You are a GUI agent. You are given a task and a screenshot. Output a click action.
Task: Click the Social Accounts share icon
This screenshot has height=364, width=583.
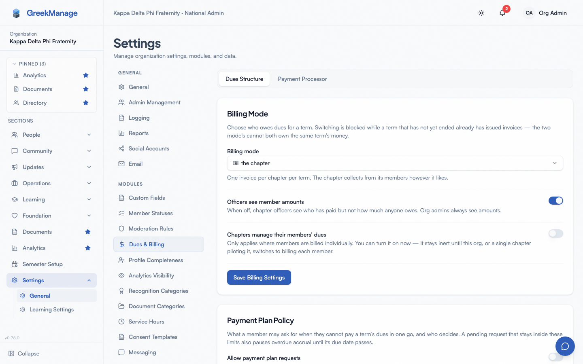[x=121, y=148]
